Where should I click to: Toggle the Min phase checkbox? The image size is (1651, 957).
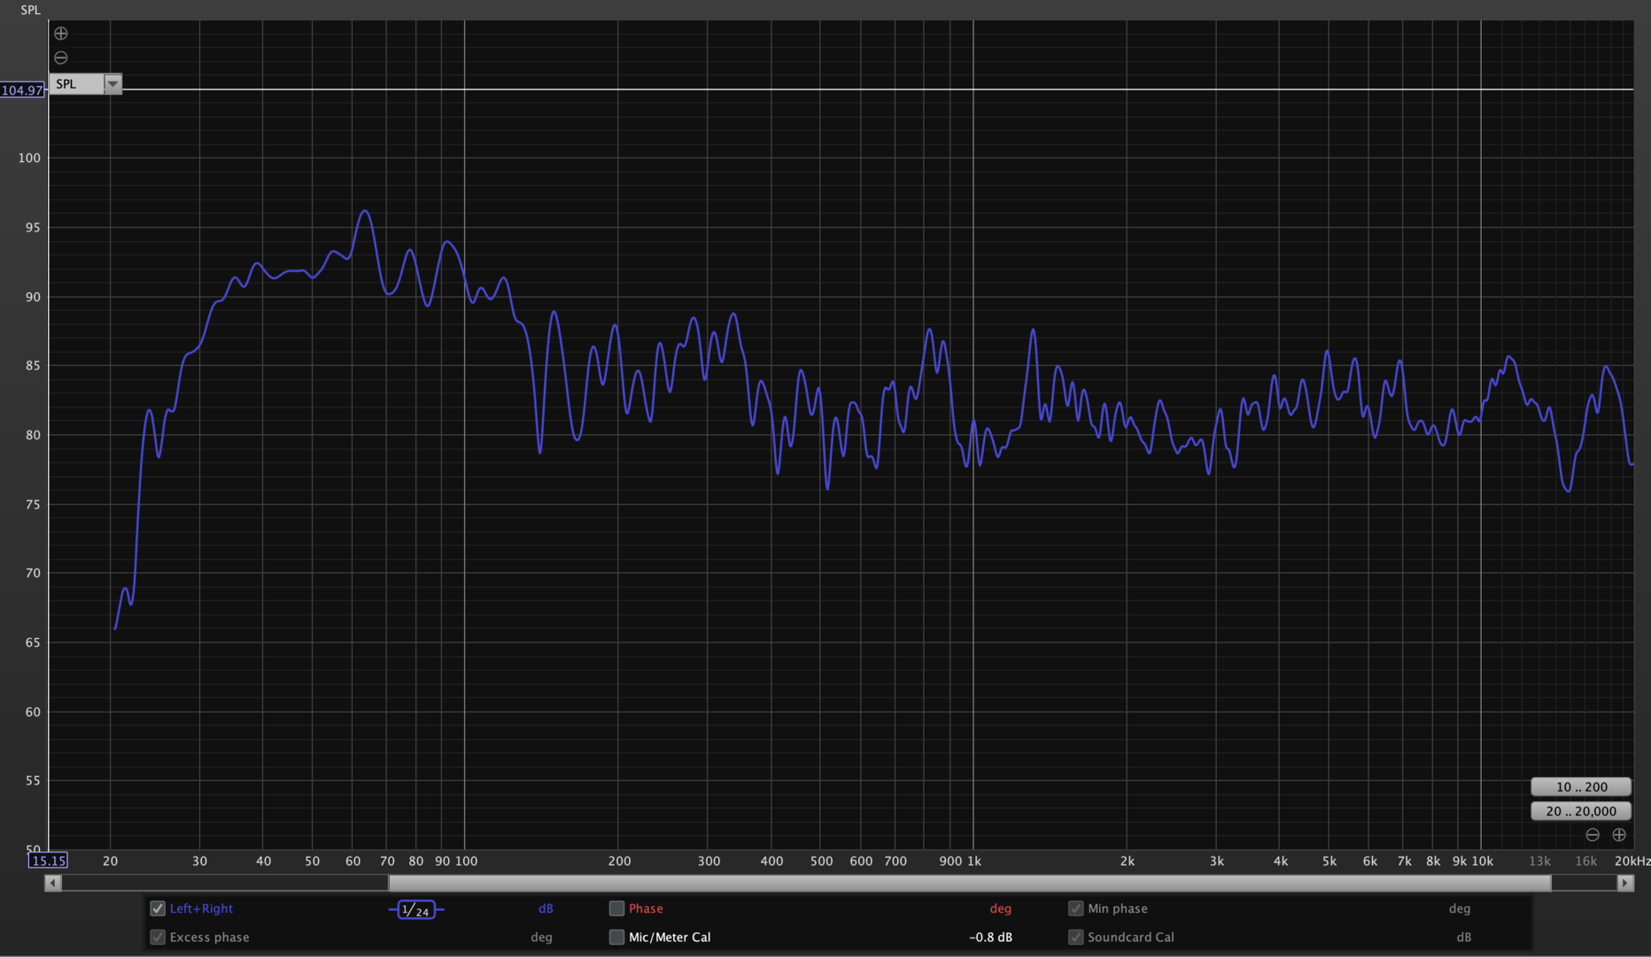1075,908
